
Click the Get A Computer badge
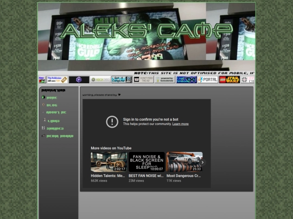point(122,79)
